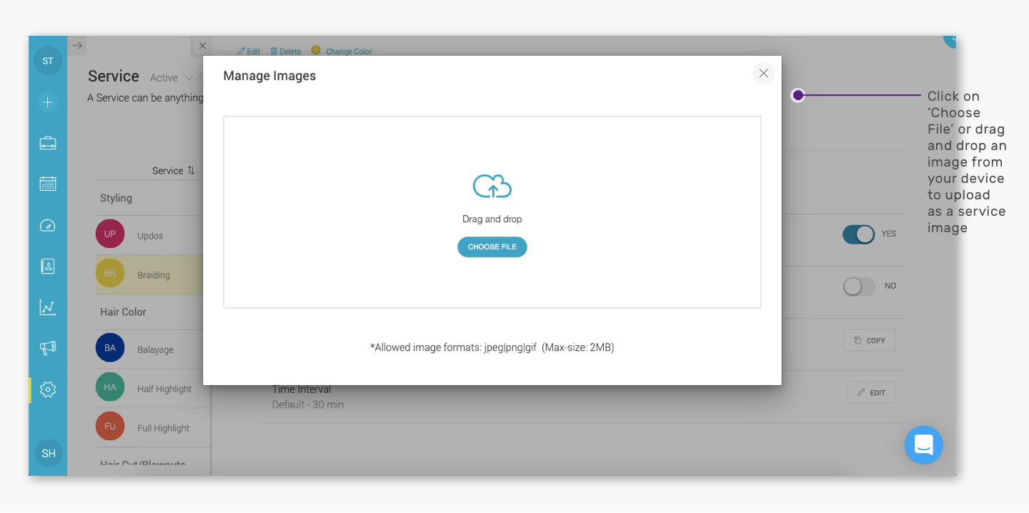
Task: Open the settings gear icon in sidebar
Action: coord(48,389)
